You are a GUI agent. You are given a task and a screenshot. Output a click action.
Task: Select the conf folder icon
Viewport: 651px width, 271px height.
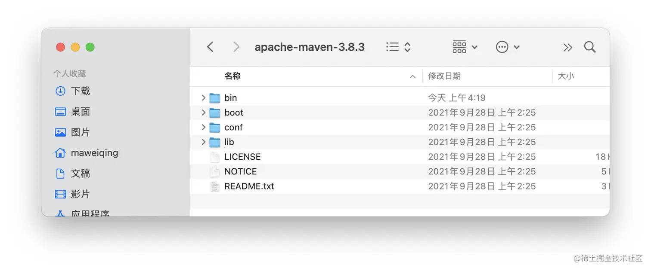215,127
